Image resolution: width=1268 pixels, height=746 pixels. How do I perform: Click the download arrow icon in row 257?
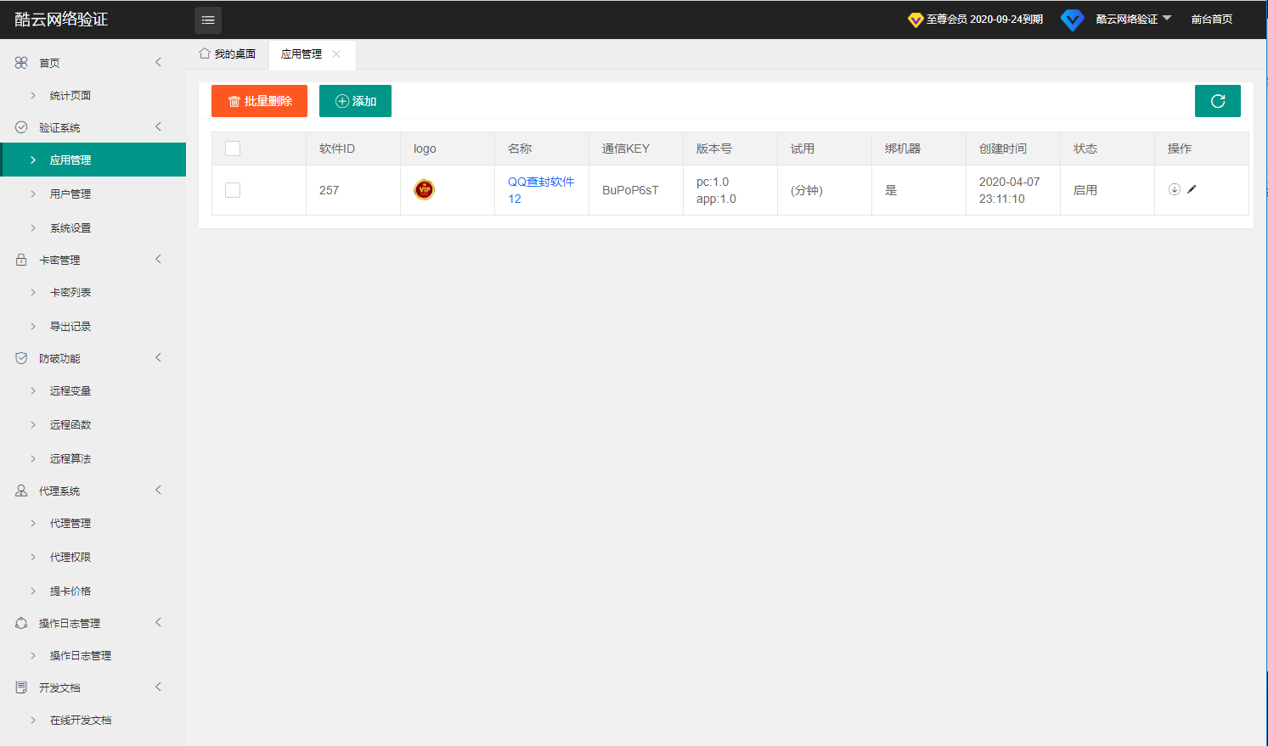(1175, 189)
